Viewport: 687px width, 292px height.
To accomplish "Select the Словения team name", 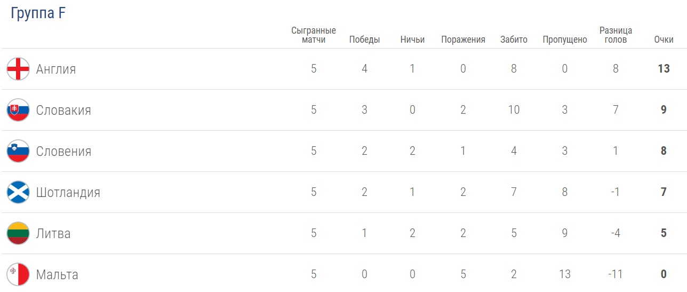I will pos(63,151).
